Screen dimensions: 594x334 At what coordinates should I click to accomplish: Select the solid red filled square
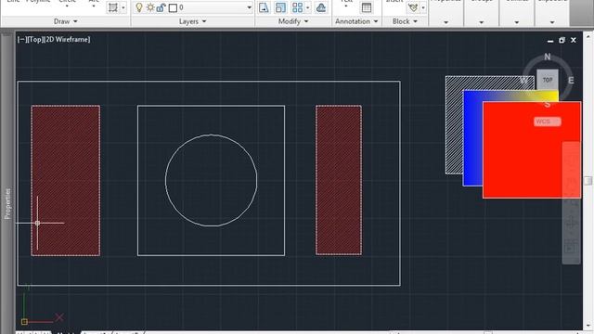pos(532,149)
